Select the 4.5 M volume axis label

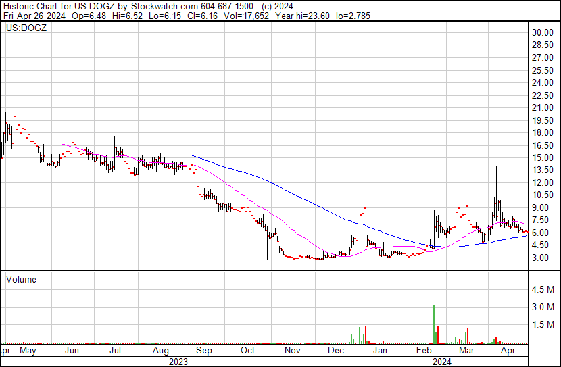[542, 290]
